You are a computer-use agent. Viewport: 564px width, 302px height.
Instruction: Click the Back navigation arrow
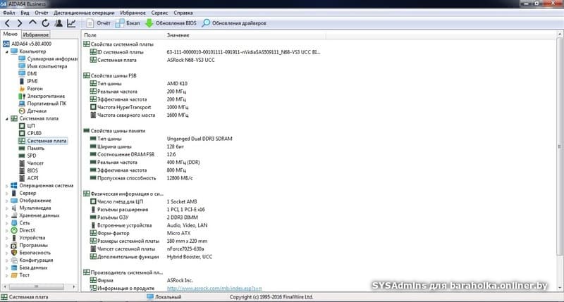pyautogui.click(x=7, y=23)
